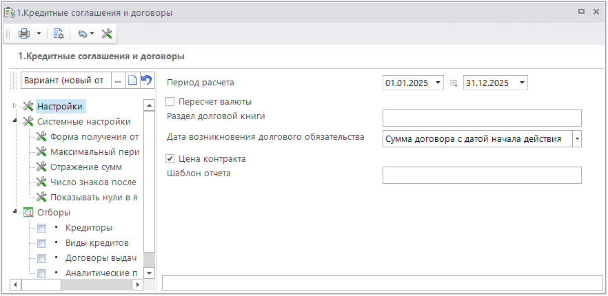The width and height of the screenshot is (608, 296).
Task: Select Отражение сумм in the tree
Action: tap(85, 167)
